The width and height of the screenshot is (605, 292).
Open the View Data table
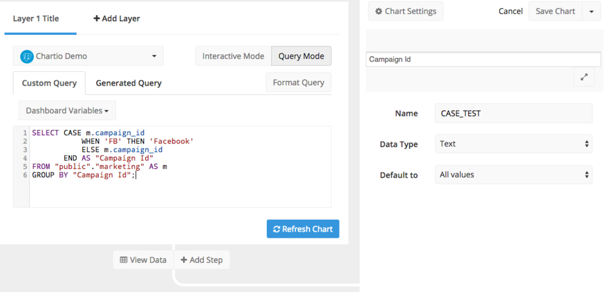(x=143, y=260)
